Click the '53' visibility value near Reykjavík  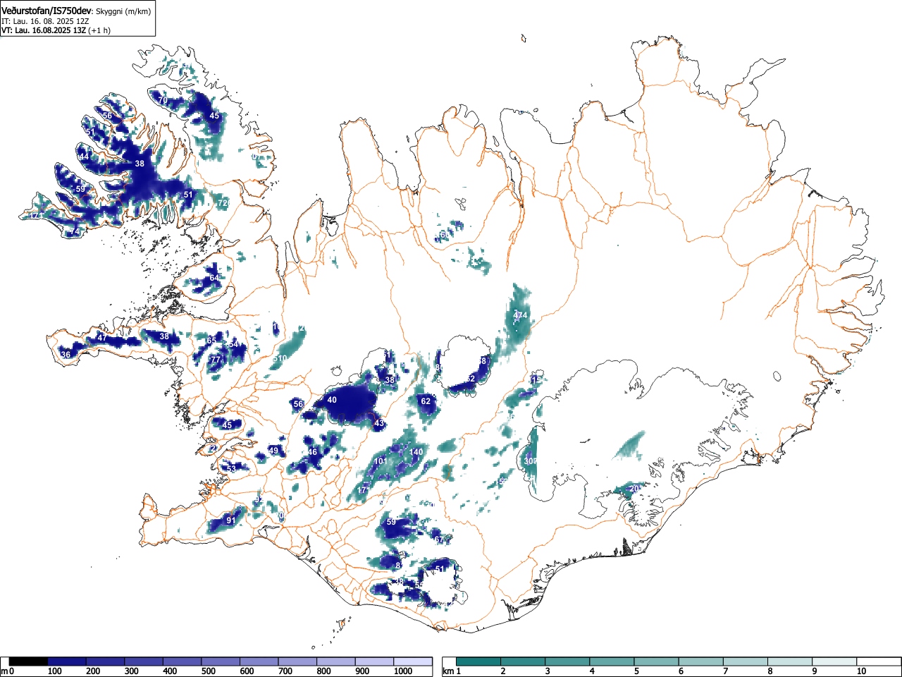tap(231, 468)
